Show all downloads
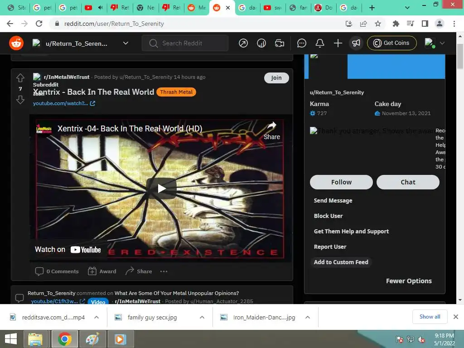 point(430,317)
